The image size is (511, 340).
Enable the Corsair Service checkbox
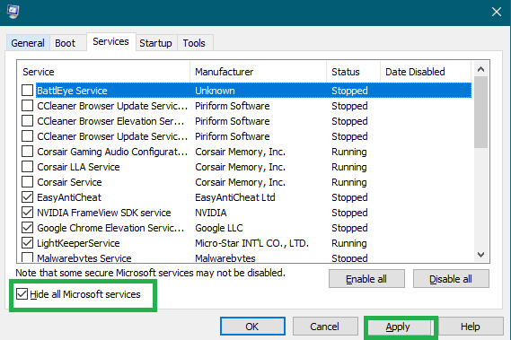[x=27, y=182]
